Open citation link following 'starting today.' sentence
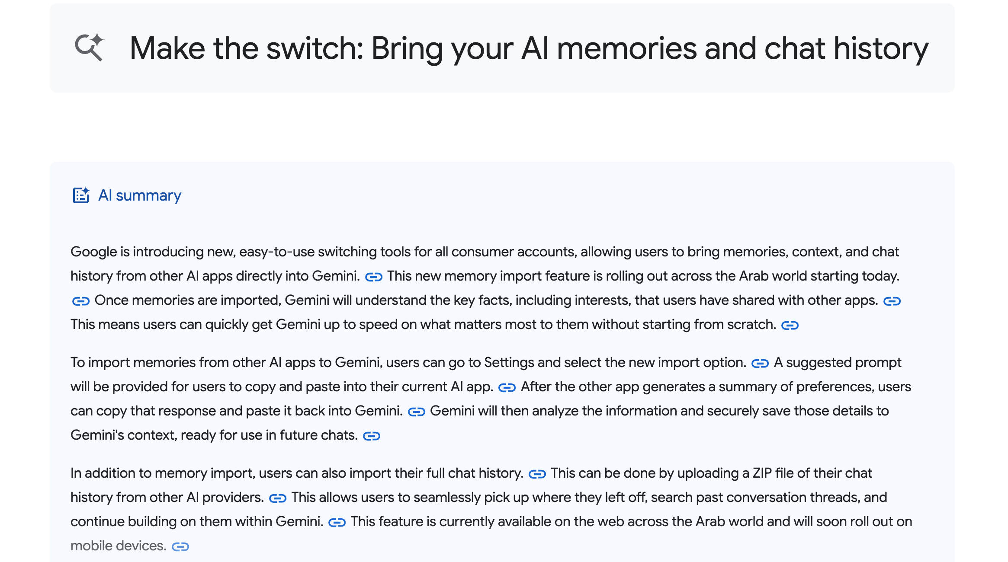Image resolution: width=1008 pixels, height=562 pixels. (x=81, y=301)
